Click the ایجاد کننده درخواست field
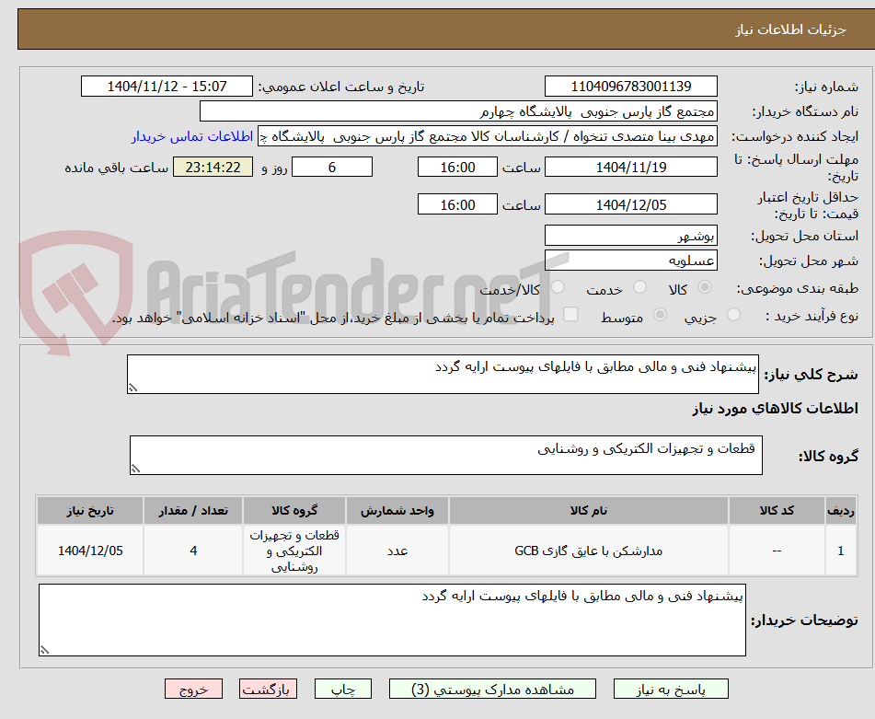This screenshot has width=875, height=719. point(487,137)
